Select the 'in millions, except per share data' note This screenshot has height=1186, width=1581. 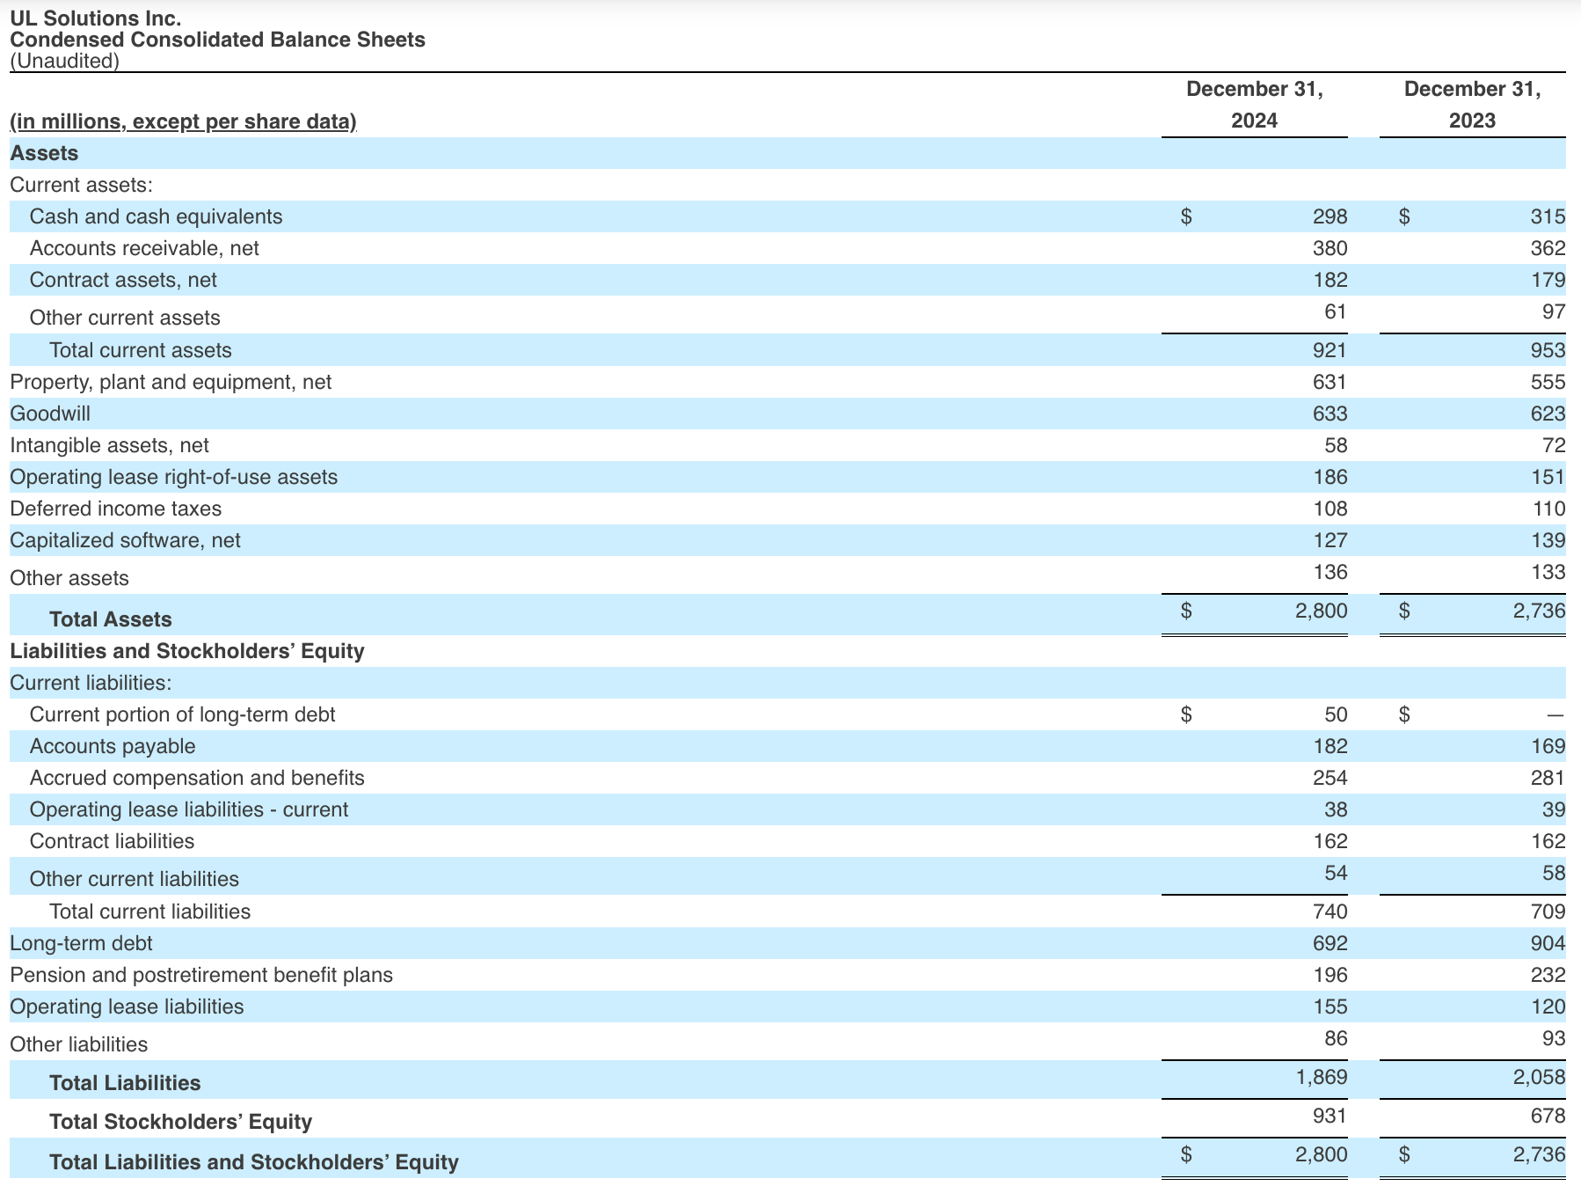tap(183, 121)
